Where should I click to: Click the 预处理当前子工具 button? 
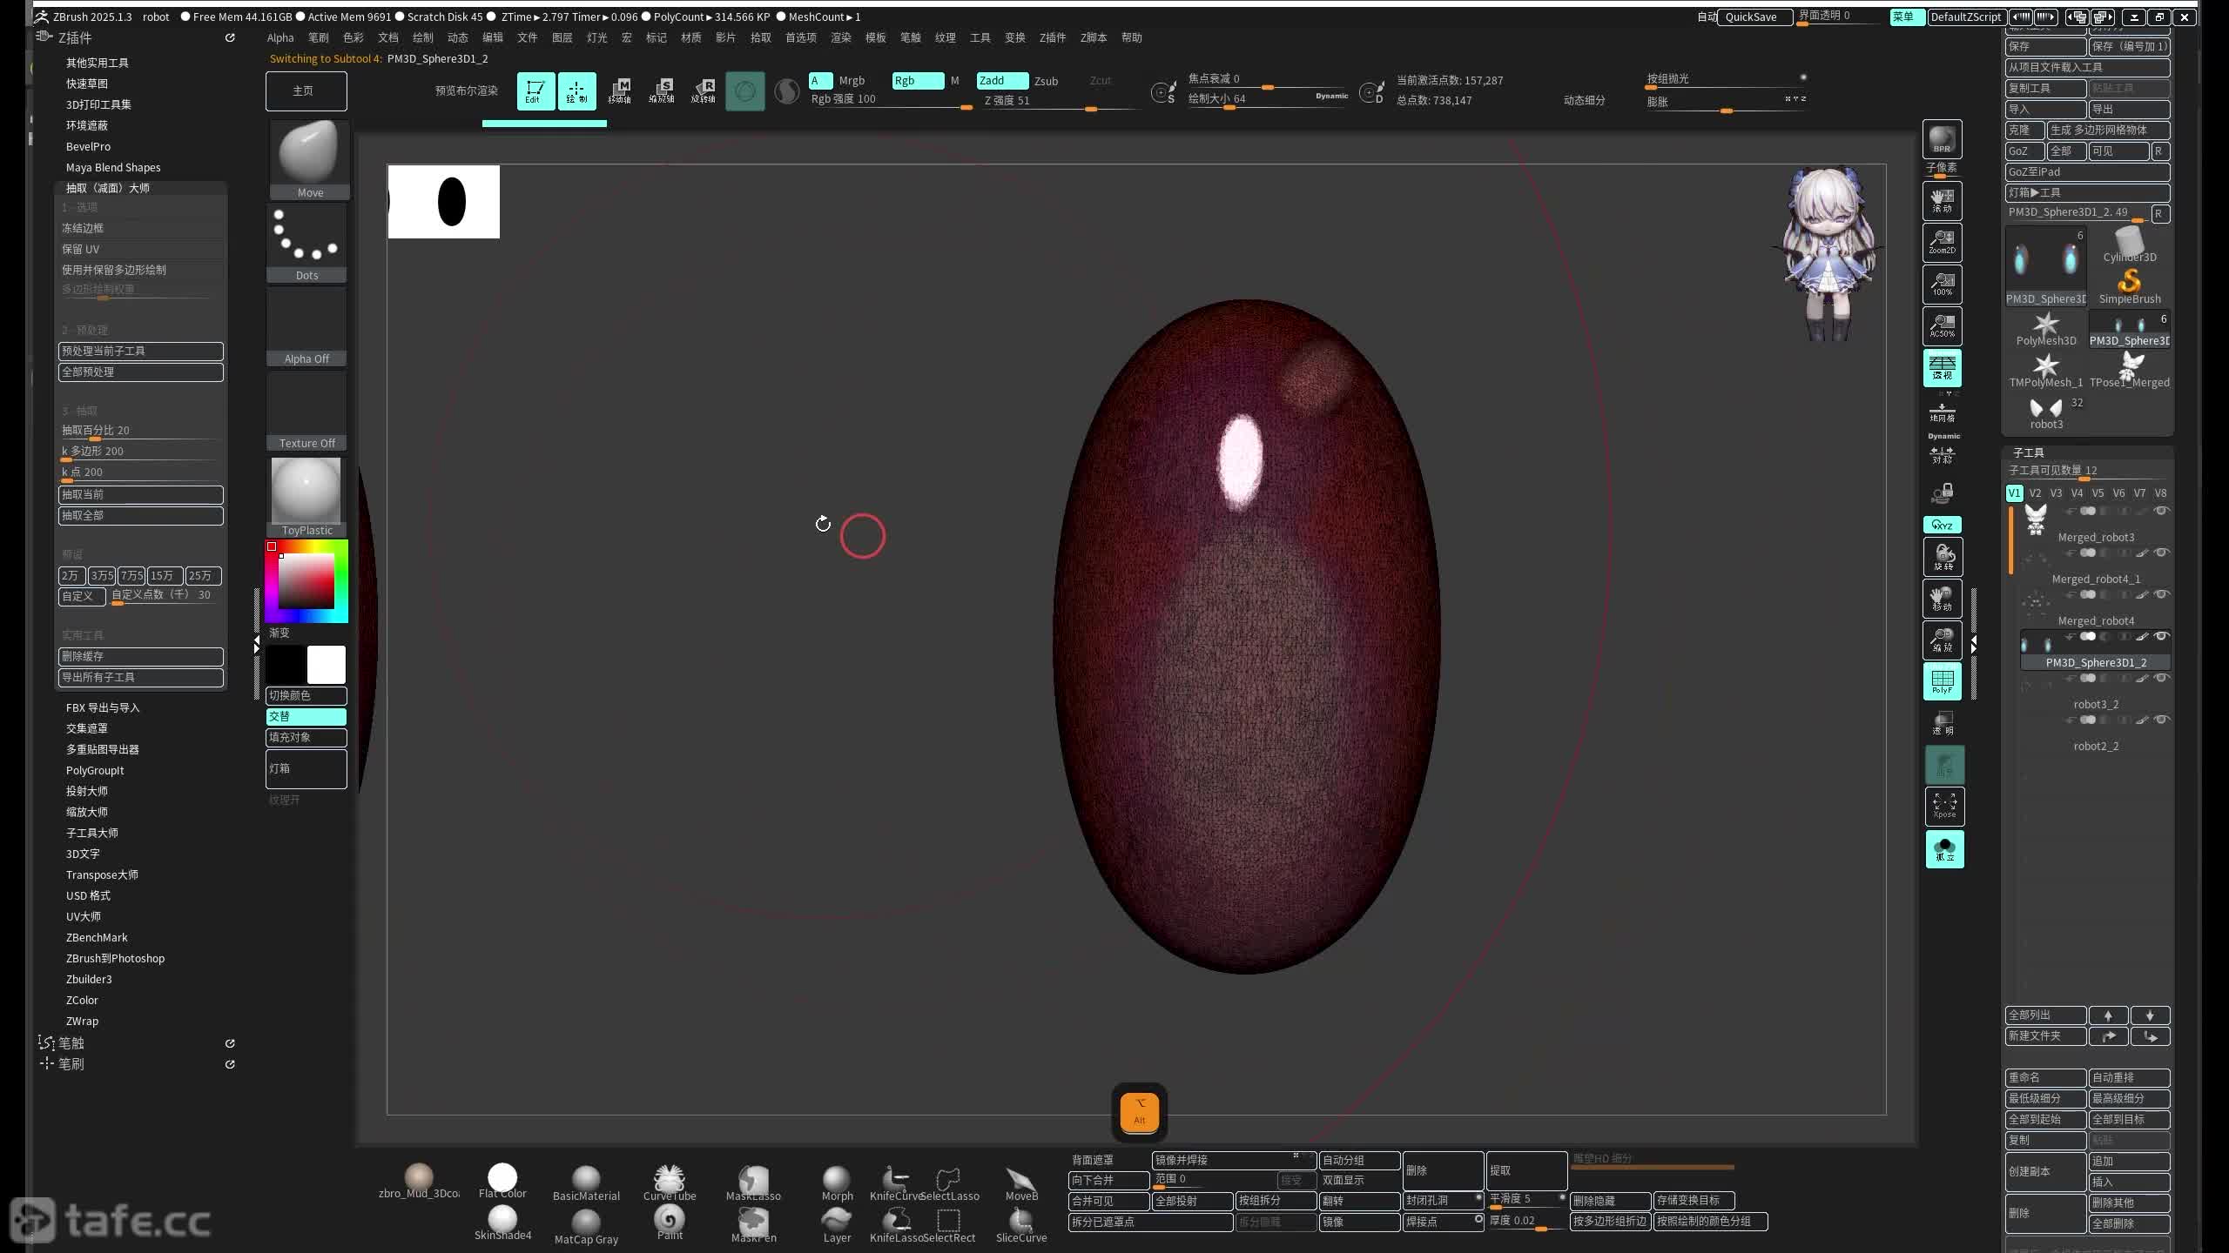(x=141, y=351)
